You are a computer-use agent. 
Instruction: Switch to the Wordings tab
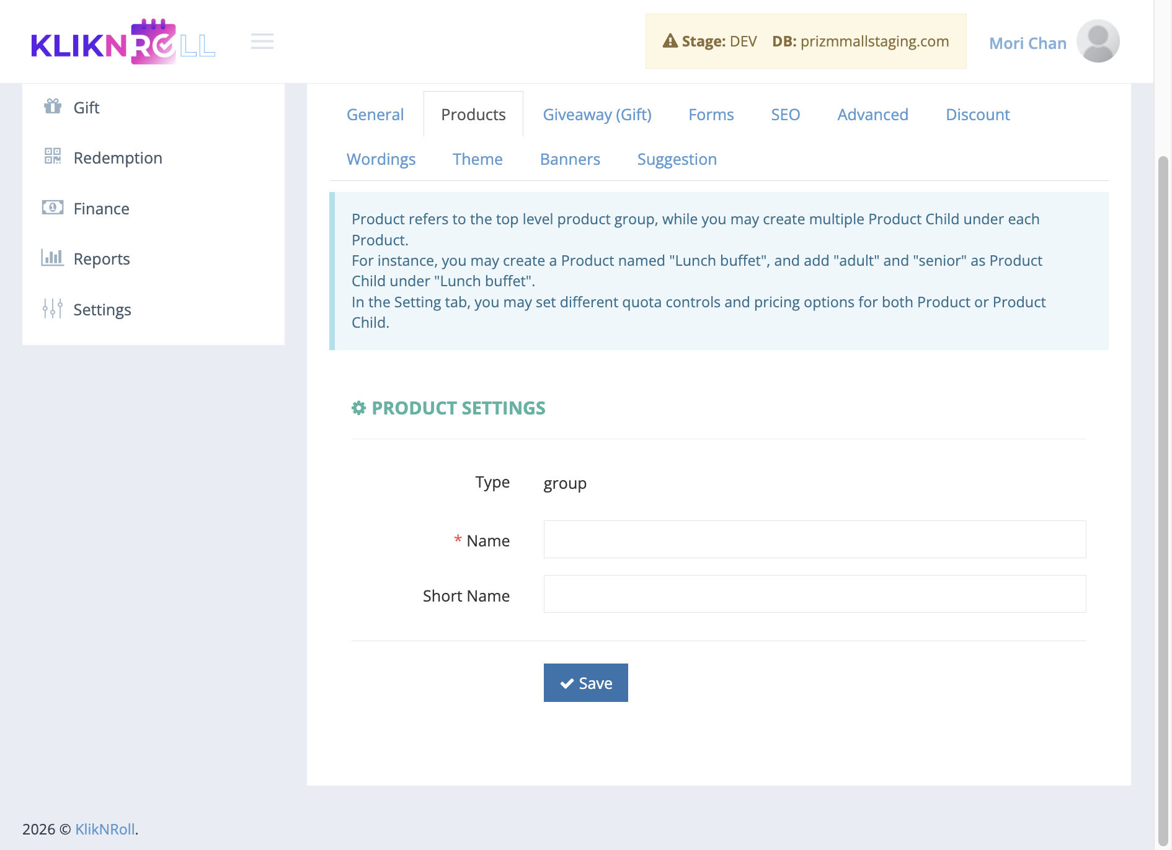pyautogui.click(x=381, y=159)
